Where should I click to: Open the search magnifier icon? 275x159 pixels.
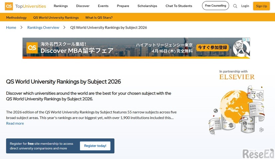pyautogui.click(x=235, y=6)
